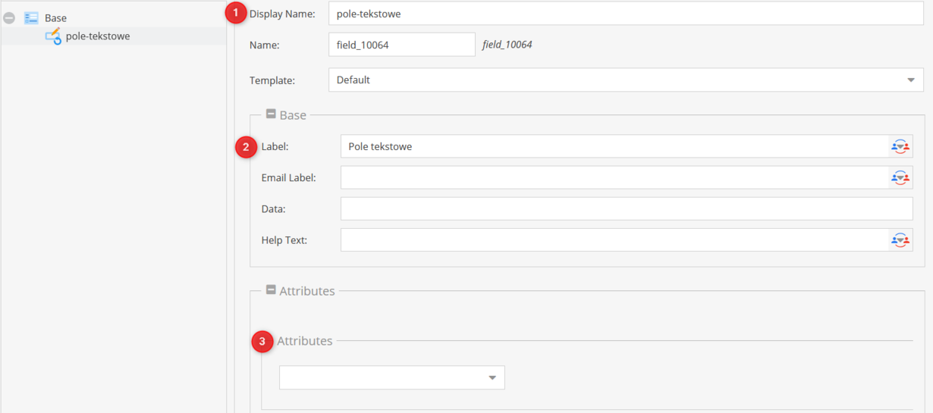
Task: Focus the Display Name input field
Action: pyautogui.click(x=626, y=14)
